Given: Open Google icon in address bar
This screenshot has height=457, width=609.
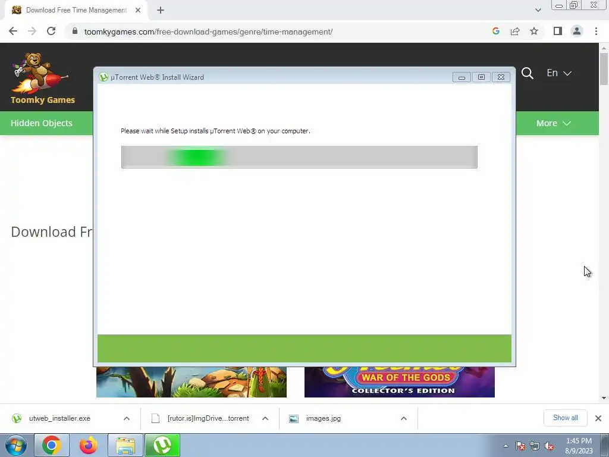Looking at the screenshot, I should pos(495,32).
